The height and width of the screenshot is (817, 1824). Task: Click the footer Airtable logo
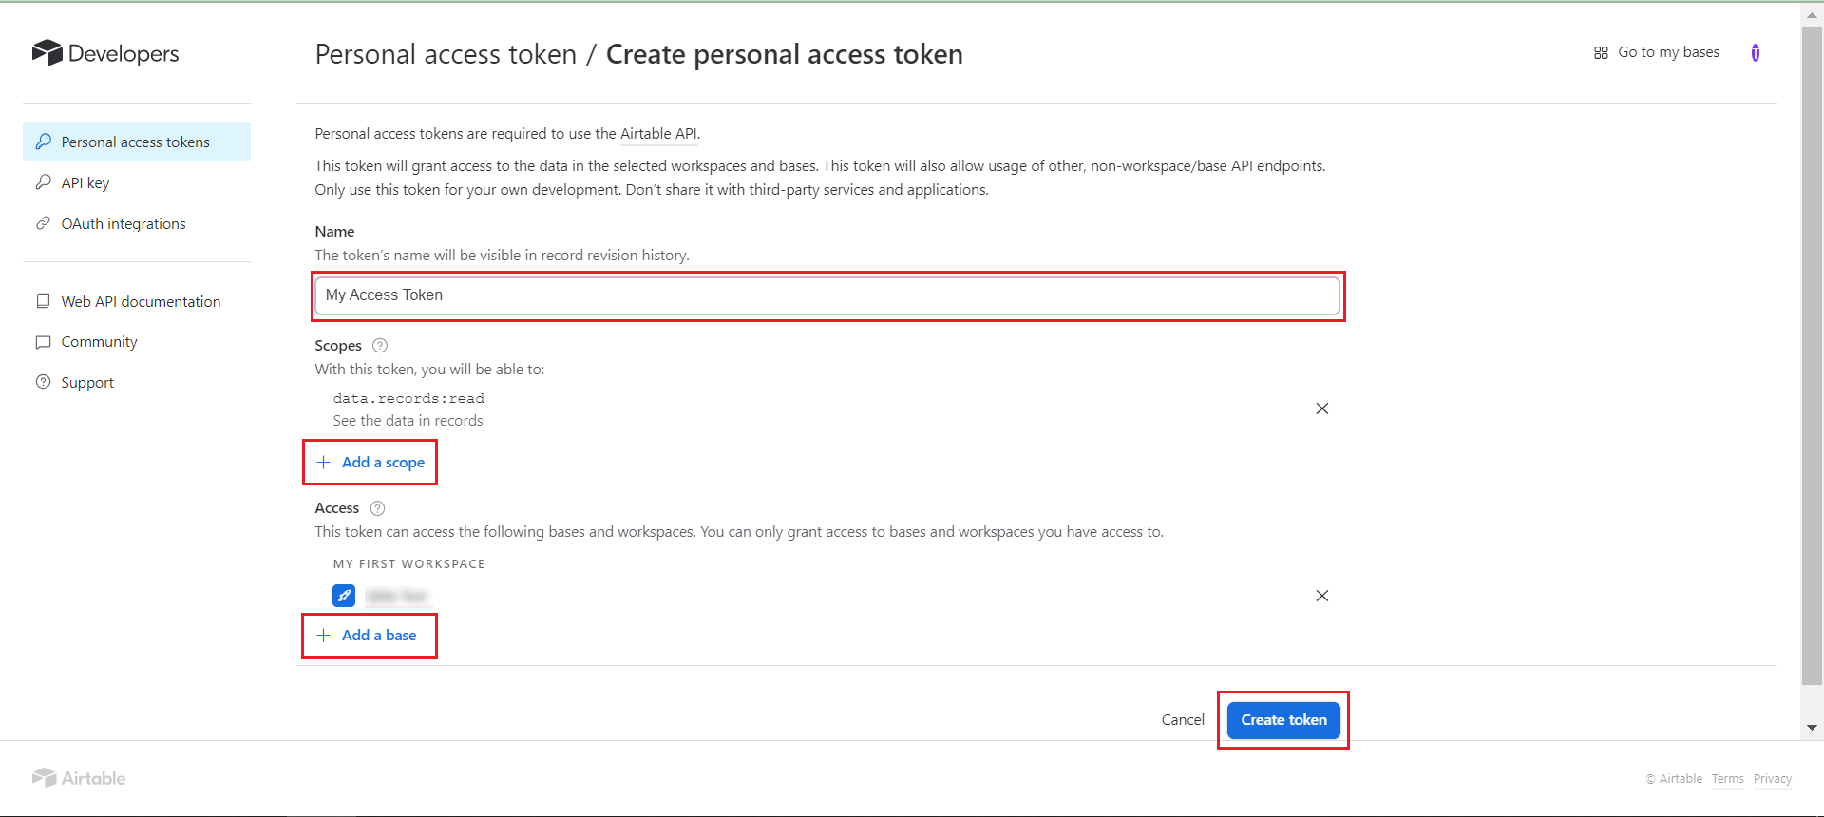[x=79, y=778]
